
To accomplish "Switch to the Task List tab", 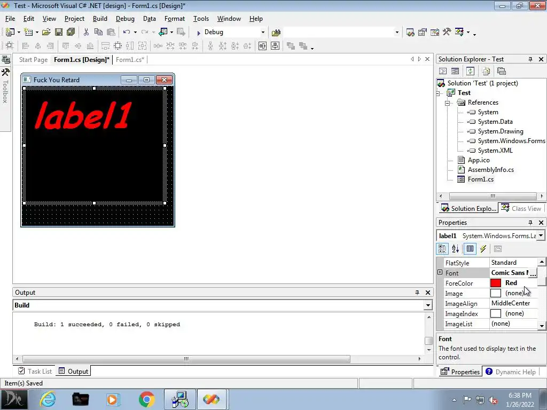I will click(35, 372).
